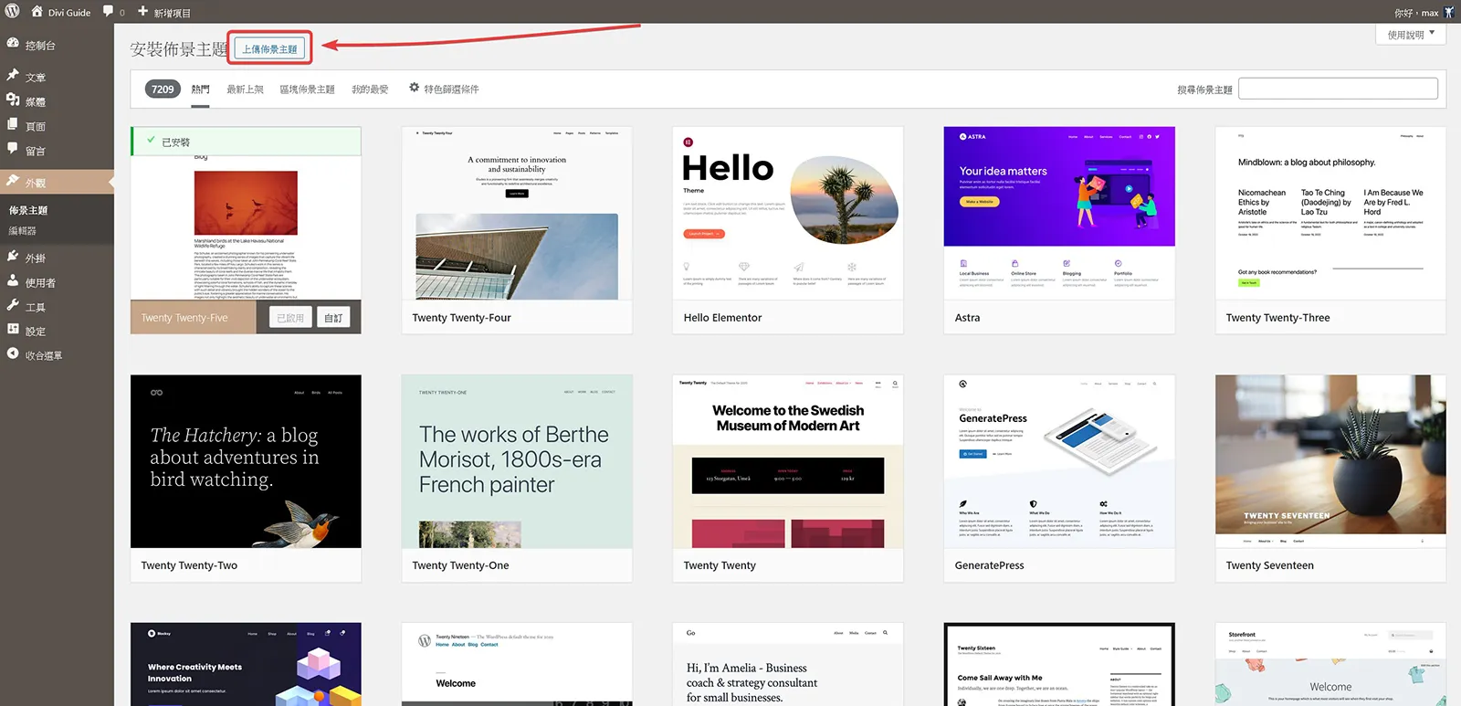The height and width of the screenshot is (706, 1461).
Task: Focus the search themes input field
Action: [x=1338, y=89]
